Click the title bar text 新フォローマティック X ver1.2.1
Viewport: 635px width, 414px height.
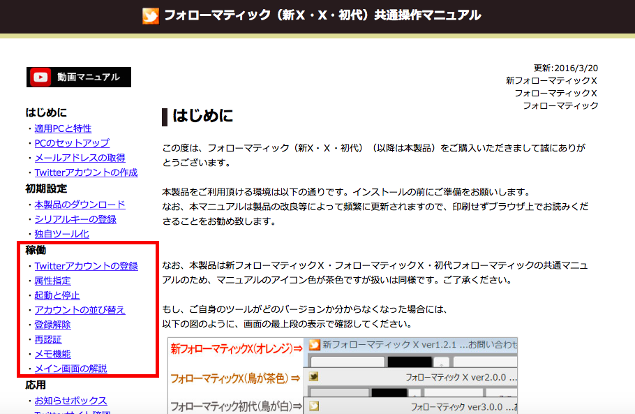tap(389, 345)
